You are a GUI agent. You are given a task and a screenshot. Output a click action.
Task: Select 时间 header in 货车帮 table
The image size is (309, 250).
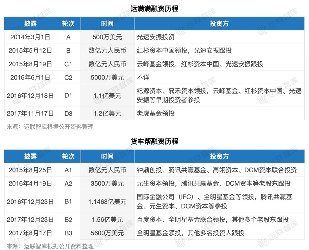[x=107, y=156]
